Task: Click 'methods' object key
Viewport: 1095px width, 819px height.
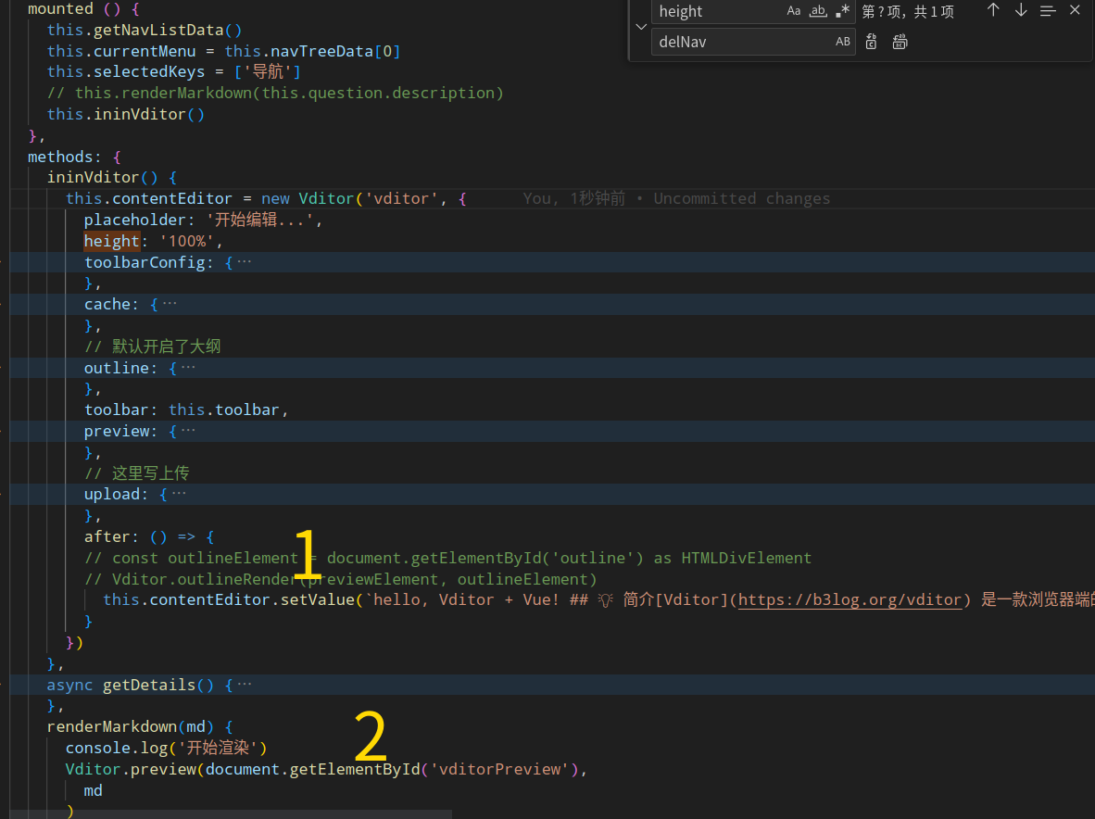Action: click(60, 157)
